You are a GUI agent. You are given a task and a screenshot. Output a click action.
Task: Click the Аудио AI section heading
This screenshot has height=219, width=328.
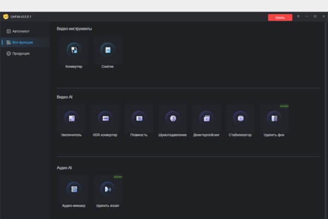64,168
